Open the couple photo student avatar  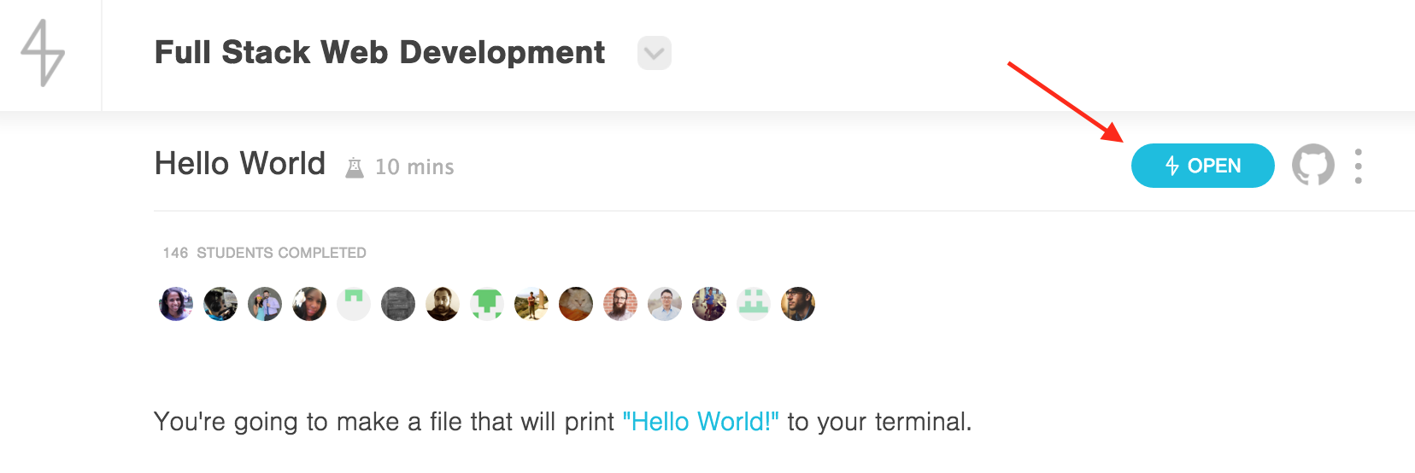[265, 304]
